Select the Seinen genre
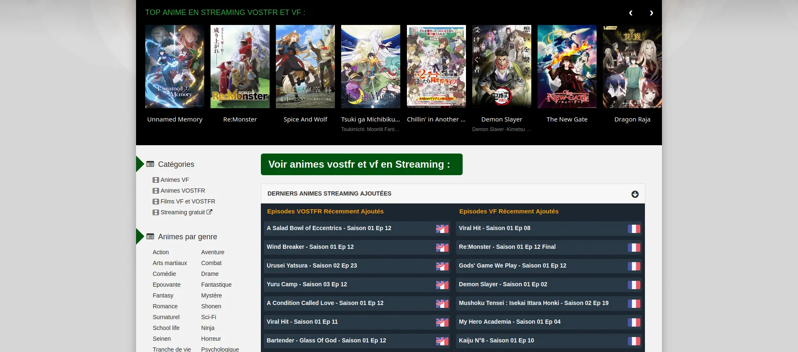 [x=162, y=339]
